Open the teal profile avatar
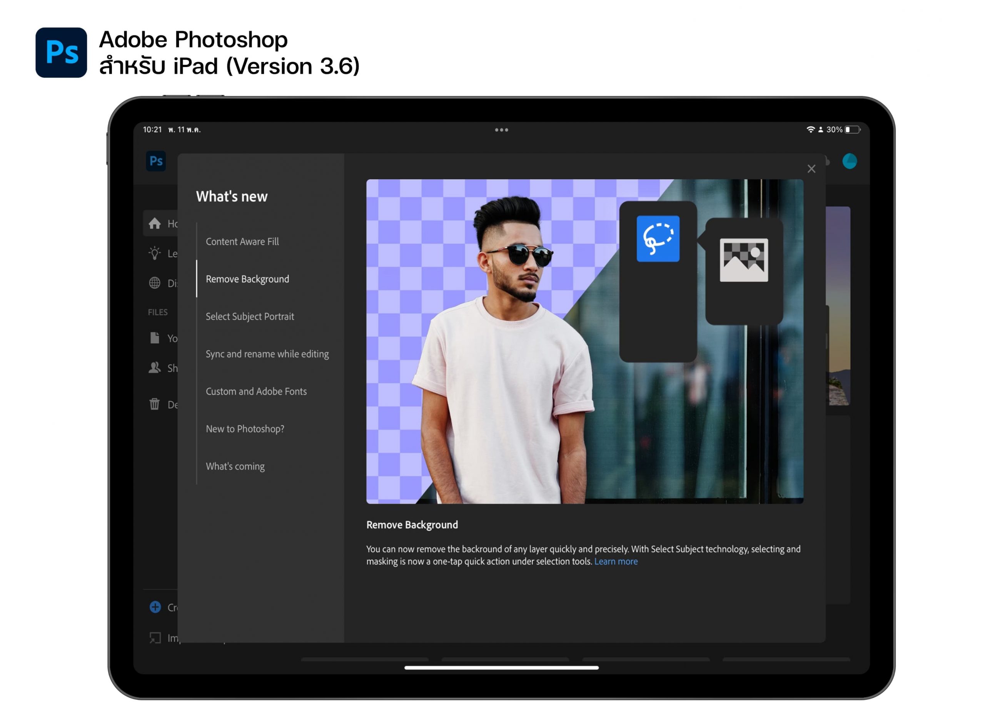Viewport: 985px width, 720px height. [x=849, y=161]
